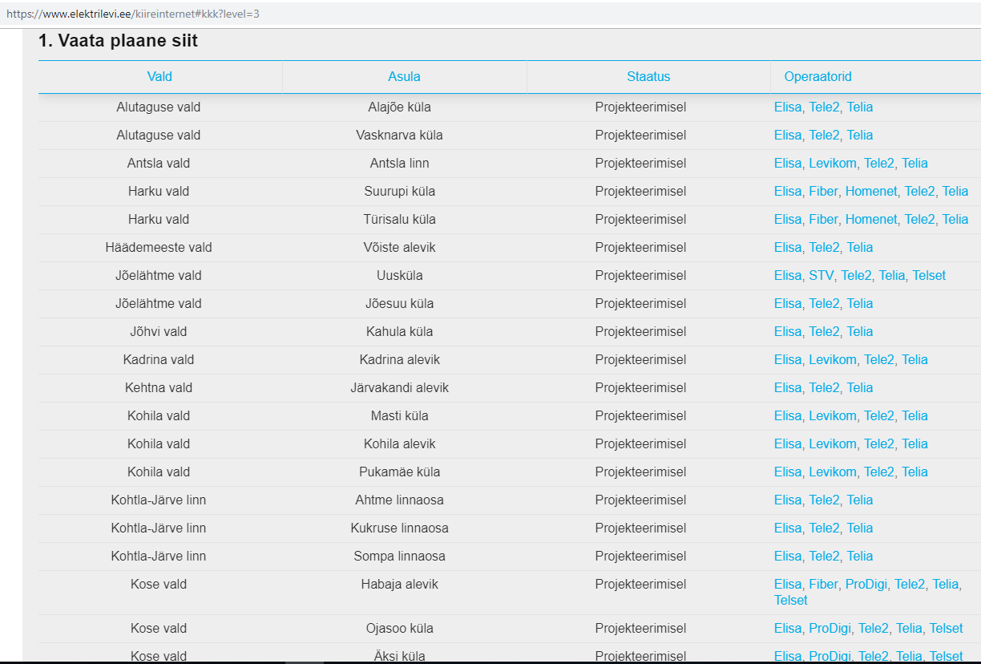The width and height of the screenshot is (981, 664).
Task: Select the 'Vasknarva küla' cell
Action: point(399,136)
